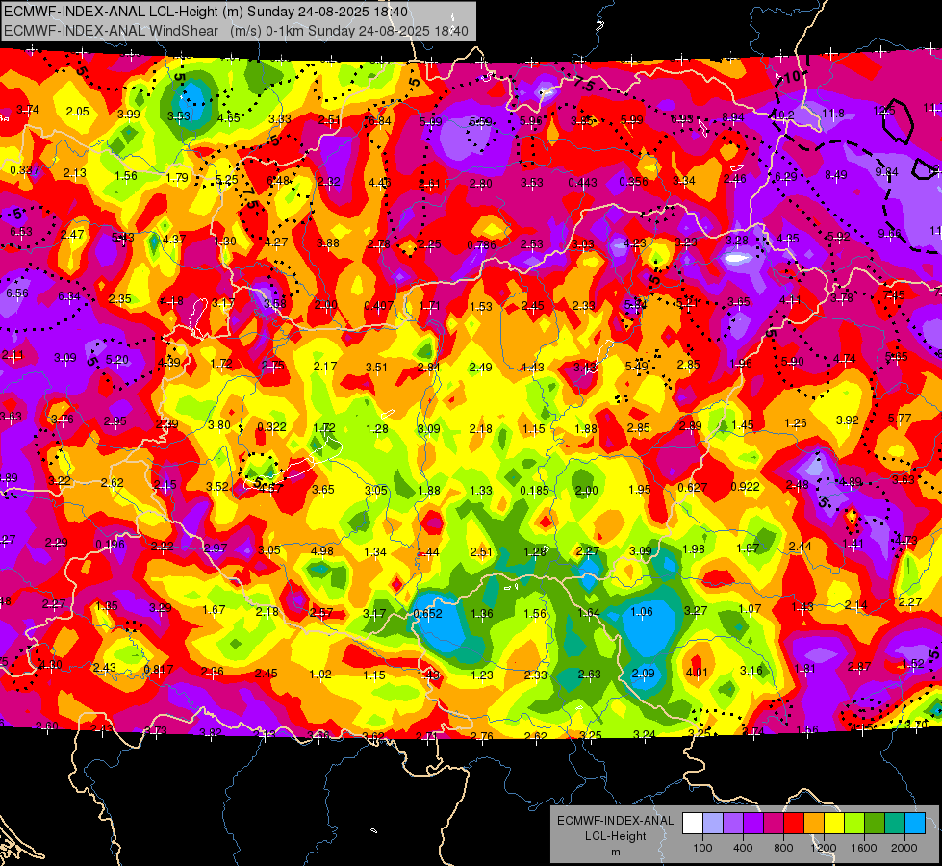
Task: Click the wind shear value 1.67
Action: point(214,610)
